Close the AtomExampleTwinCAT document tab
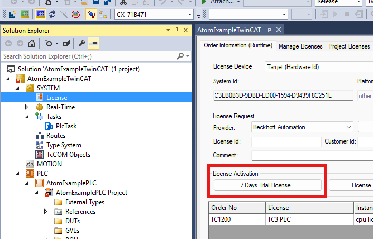Image resolution: width=373 pixels, height=239 pixels. pyautogui.click(x=277, y=31)
